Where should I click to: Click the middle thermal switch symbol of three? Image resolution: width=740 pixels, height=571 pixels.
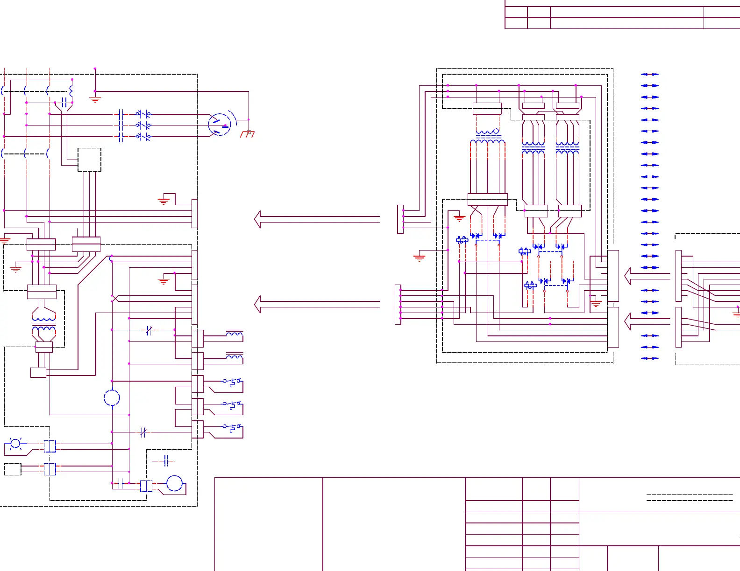[x=232, y=404]
